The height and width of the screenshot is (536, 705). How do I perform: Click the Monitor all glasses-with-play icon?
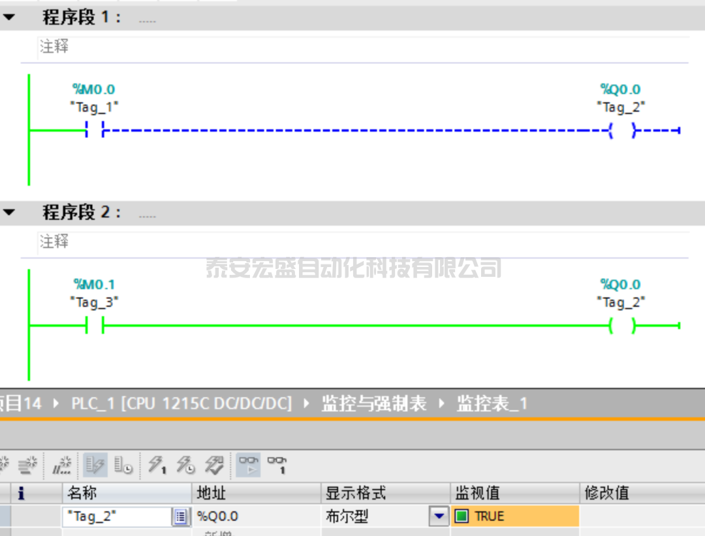click(x=249, y=465)
